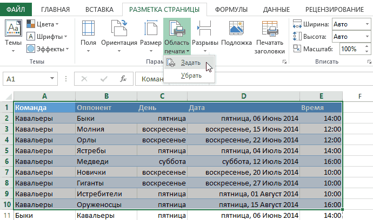Click the Name Box showing A1
The image size is (373, 220).
coord(32,79)
